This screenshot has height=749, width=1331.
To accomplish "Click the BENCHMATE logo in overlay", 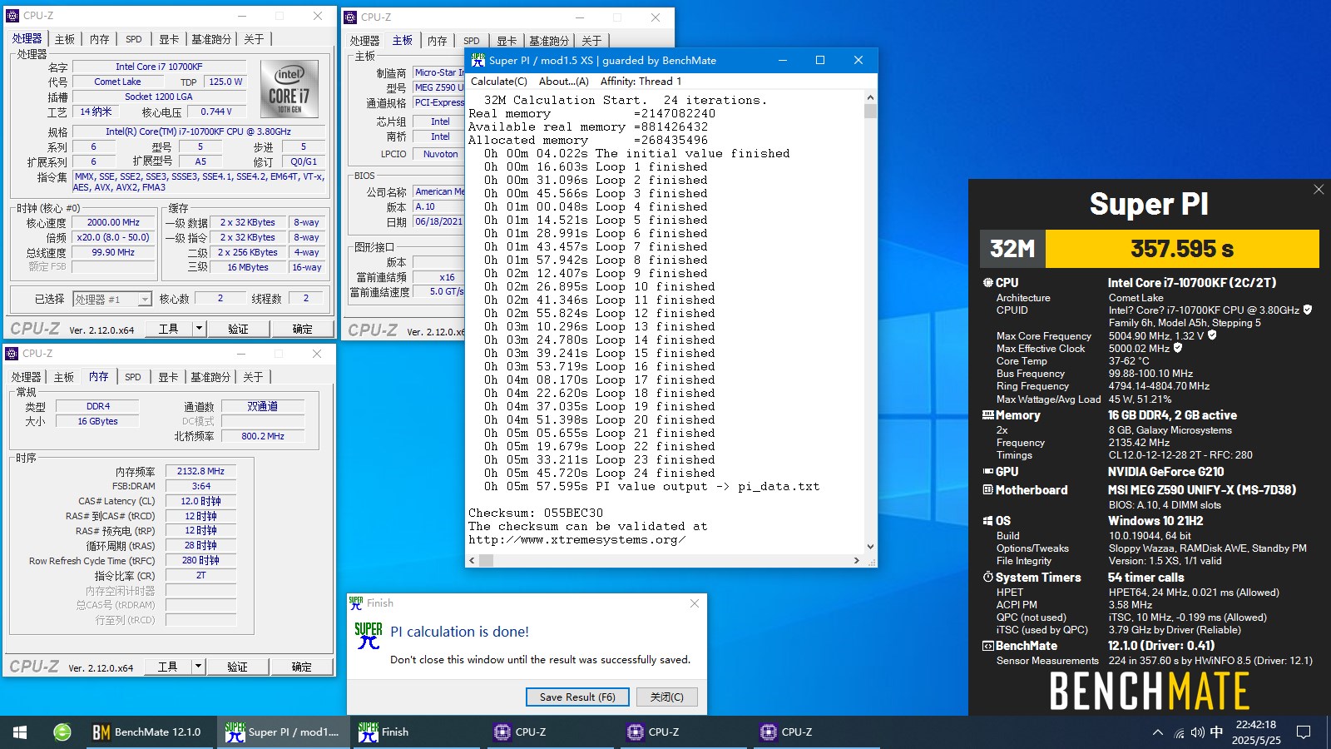I will click(1150, 691).
